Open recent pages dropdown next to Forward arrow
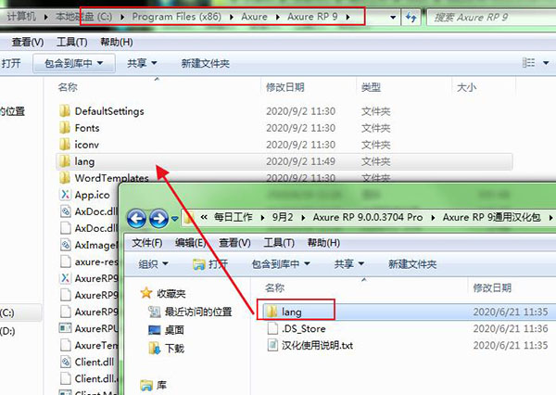Screen dimensions: 556x395 [174, 219]
